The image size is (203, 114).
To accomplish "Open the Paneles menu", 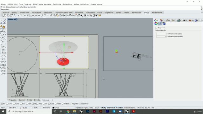I will coord(93,4).
